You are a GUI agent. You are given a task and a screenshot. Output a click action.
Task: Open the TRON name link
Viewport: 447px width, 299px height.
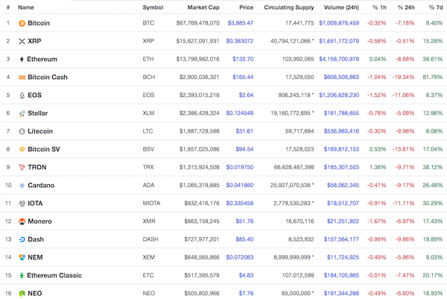coord(37,167)
